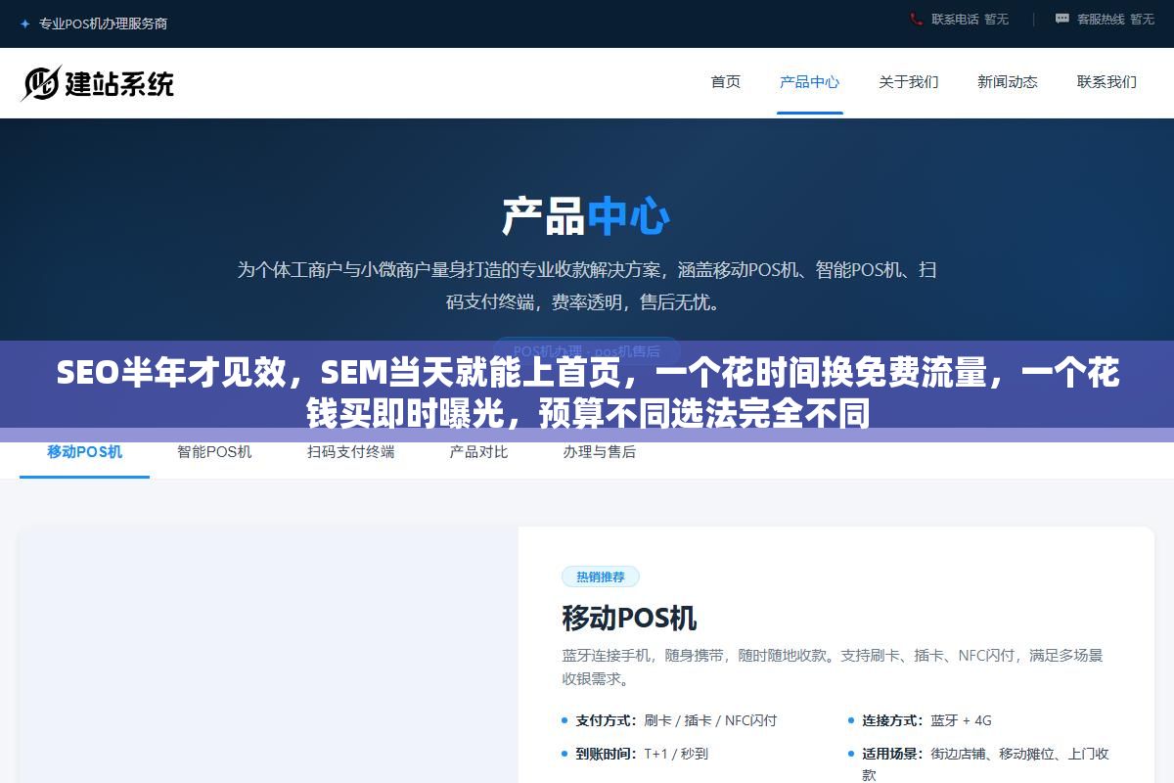Screen dimensions: 1174x783
Task: Click the 建站系统 site logo
Action: (x=98, y=83)
